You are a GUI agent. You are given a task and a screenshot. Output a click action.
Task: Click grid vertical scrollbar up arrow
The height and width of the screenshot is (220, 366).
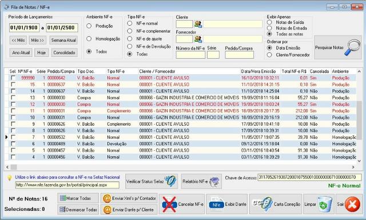point(359,71)
